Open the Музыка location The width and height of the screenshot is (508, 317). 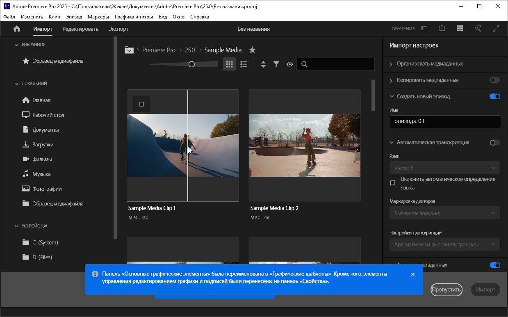pos(36,174)
